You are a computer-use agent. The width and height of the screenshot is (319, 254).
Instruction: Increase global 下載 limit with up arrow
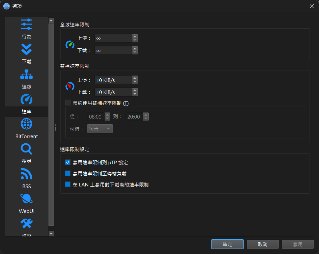pos(135,49)
